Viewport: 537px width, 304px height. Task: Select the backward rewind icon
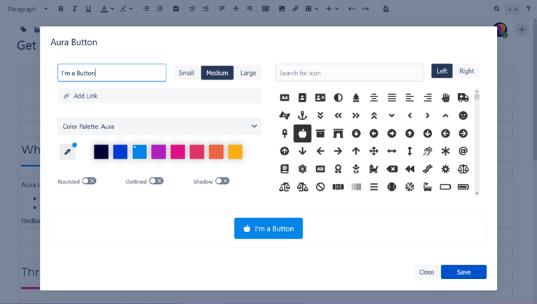[410, 169]
